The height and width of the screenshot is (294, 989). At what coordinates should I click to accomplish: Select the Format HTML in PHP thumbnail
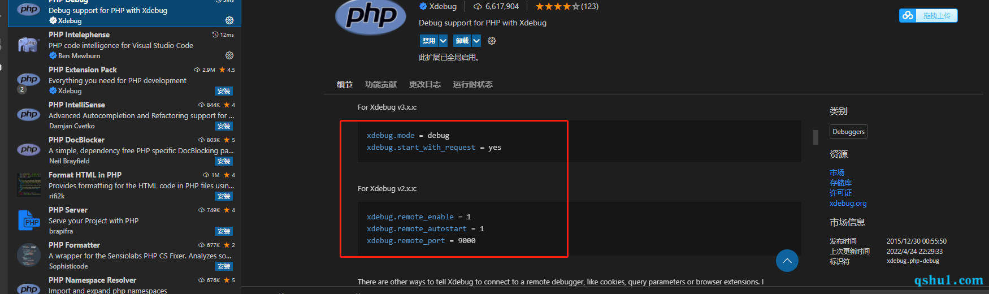[x=29, y=185]
